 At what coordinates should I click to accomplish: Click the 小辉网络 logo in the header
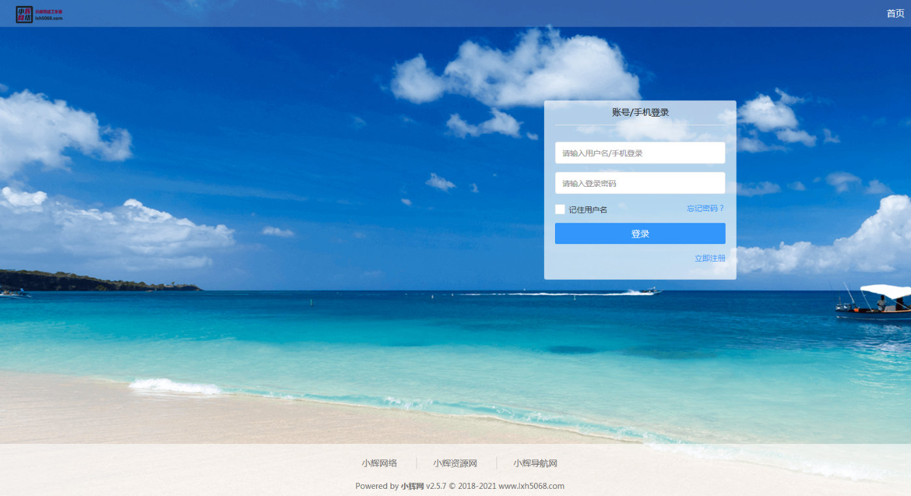[x=24, y=14]
